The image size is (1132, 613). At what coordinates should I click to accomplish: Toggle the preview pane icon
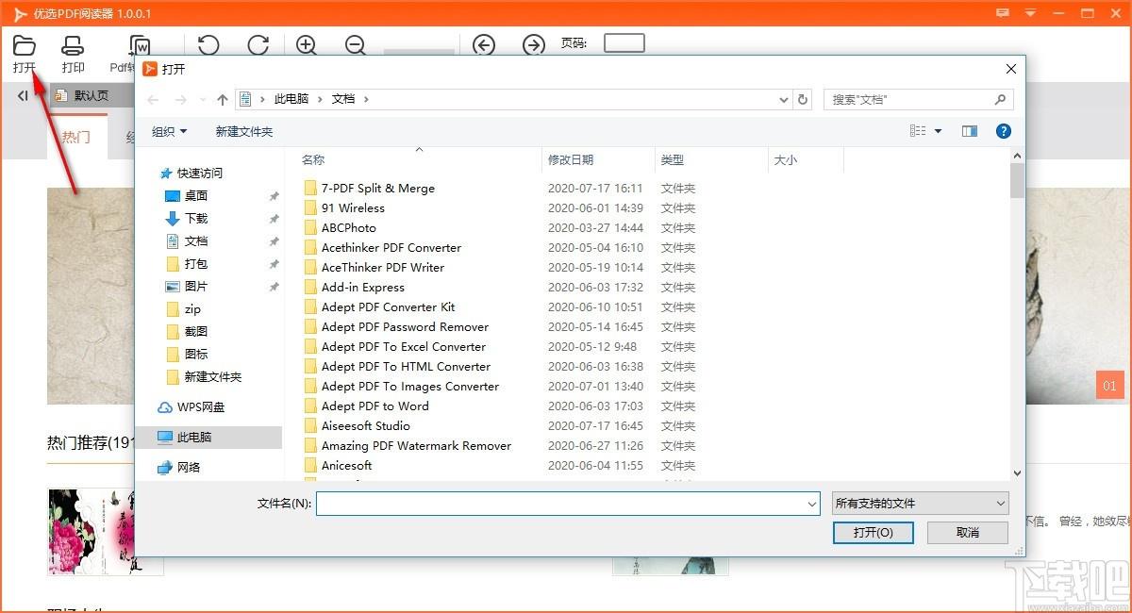pyautogui.click(x=969, y=132)
